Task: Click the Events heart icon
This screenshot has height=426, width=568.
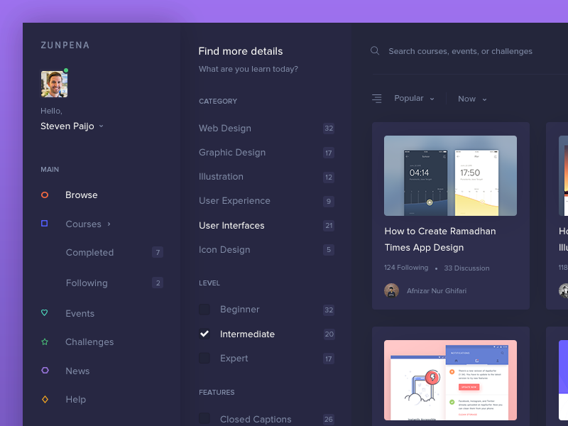Action: click(x=45, y=313)
